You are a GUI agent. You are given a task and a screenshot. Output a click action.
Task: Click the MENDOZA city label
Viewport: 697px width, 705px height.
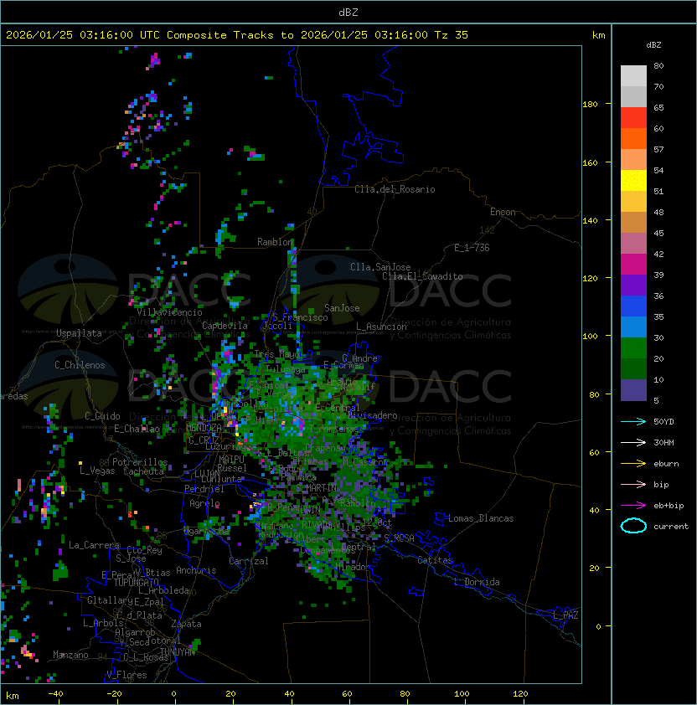pos(204,427)
